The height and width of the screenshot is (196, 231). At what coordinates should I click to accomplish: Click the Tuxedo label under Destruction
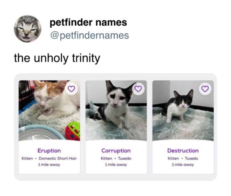click(x=191, y=158)
